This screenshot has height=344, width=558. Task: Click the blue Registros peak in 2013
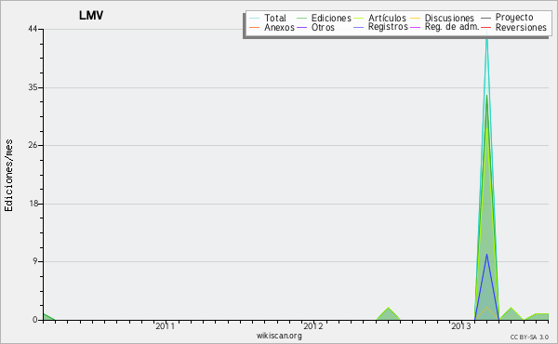pyautogui.click(x=486, y=255)
